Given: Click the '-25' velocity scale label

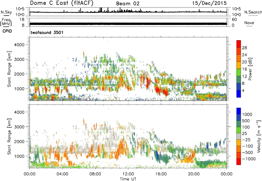Looking at the screenshot, I should (247, 140).
